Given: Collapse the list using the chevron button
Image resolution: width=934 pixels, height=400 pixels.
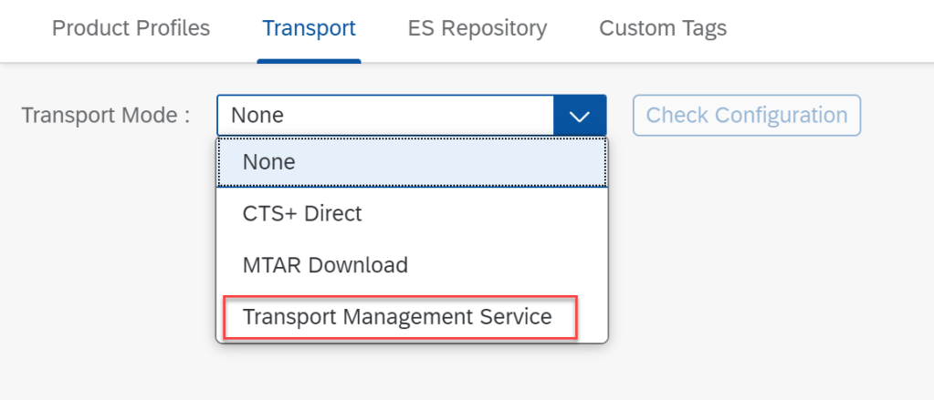Looking at the screenshot, I should click(580, 116).
